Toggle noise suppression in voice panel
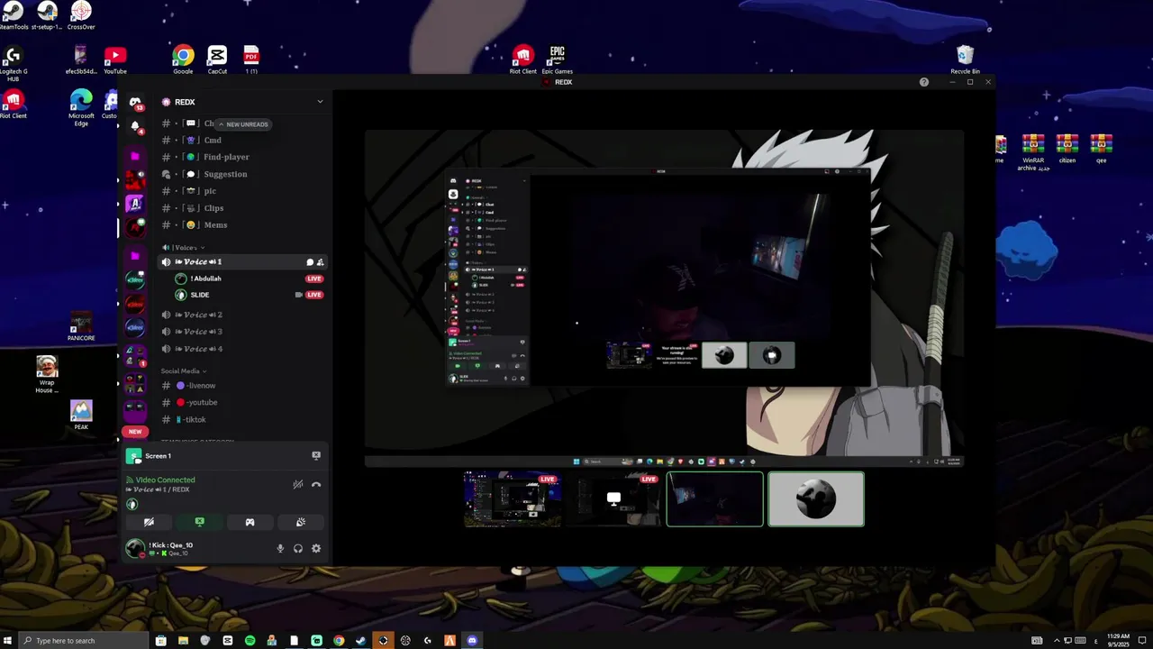The height and width of the screenshot is (649, 1153). click(297, 485)
